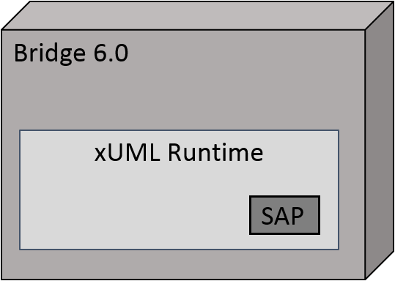Click the word "Bridge" in the title

pos(50,54)
